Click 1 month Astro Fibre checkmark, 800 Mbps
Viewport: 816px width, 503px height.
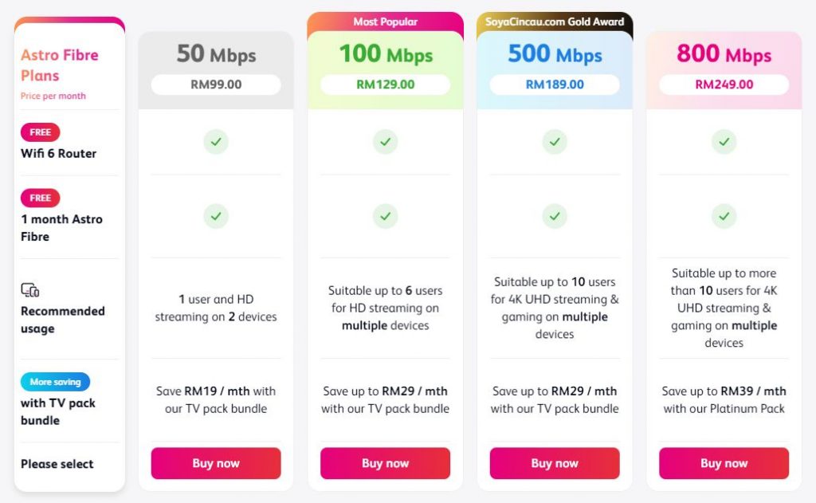coord(724,216)
